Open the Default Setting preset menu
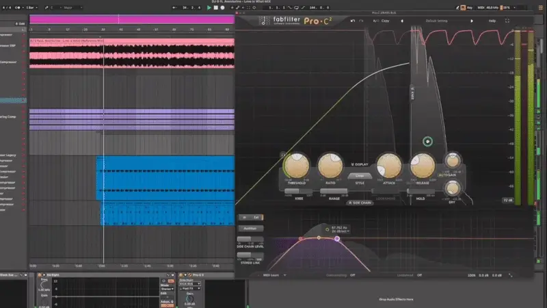Viewport: 547px width, 308px height. [x=436, y=21]
